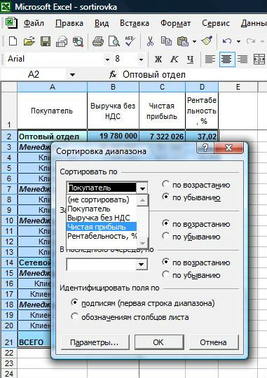Click the Open folder icon
The height and width of the screenshot is (378, 267).
29,41
